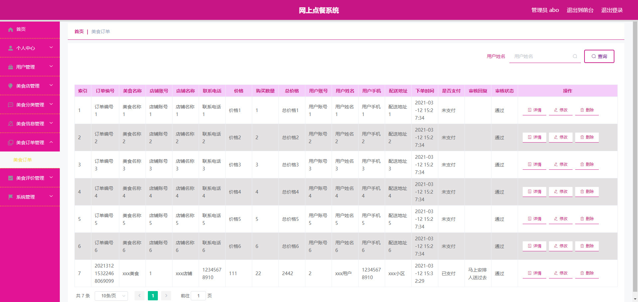This screenshot has width=638, height=302.
Task: Click the 马上安排人送过去 review reply cell
Action: click(478, 273)
